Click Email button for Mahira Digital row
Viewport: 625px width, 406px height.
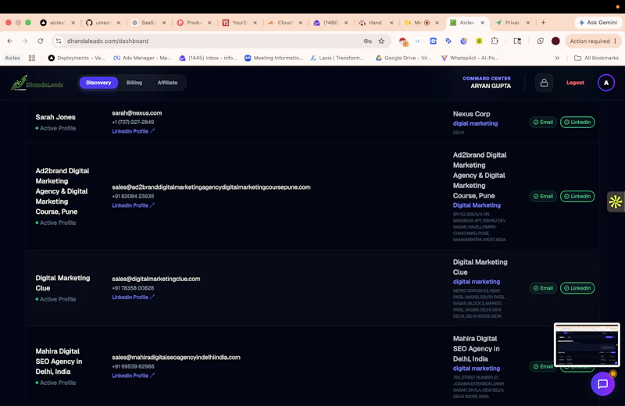tap(542, 366)
